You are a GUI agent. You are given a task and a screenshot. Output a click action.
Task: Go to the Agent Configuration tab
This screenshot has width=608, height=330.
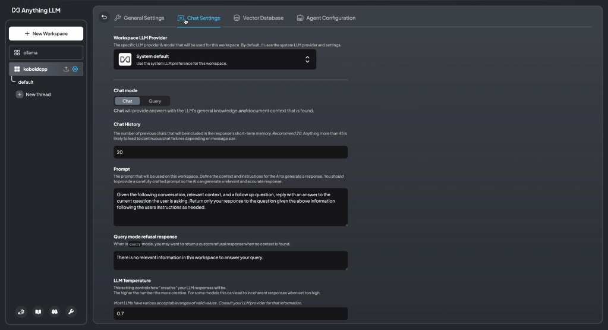coord(326,18)
